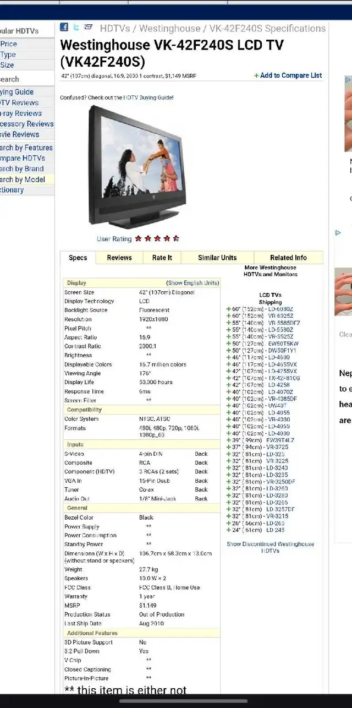Switch to the Reviews tab
This screenshot has height=708, width=352.
coord(119,258)
